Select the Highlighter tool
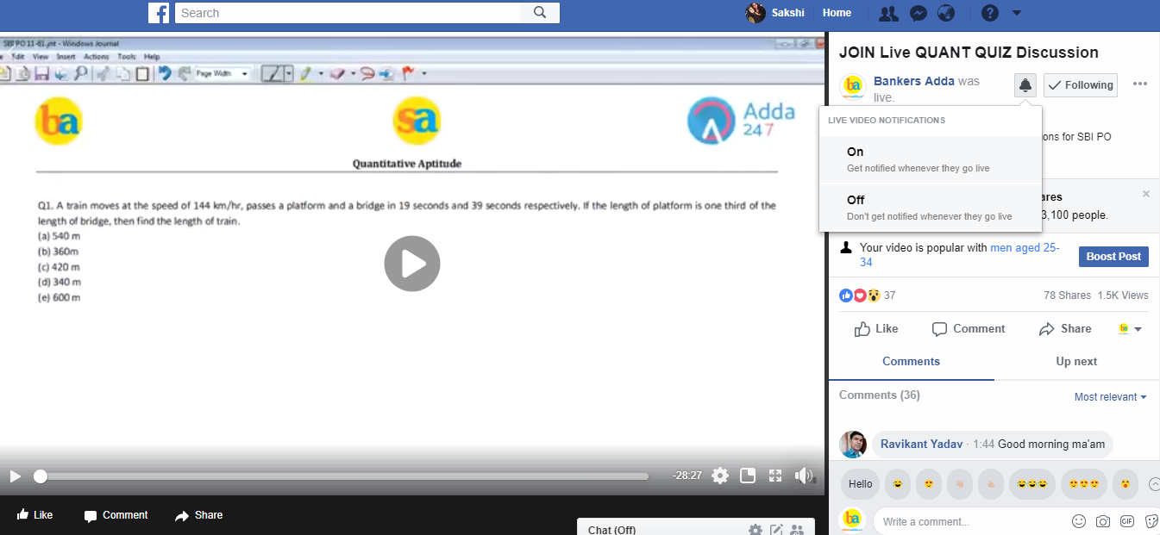Screen dimensions: 1160x535 (304, 72)
